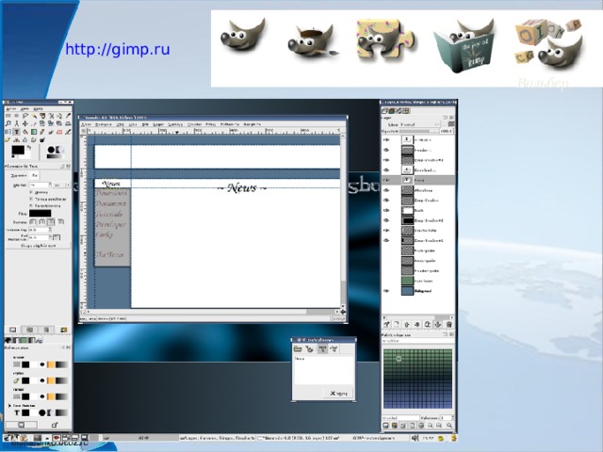Select the Free Select lasso tool
This screenshot has height=452, width=603.
25,116
